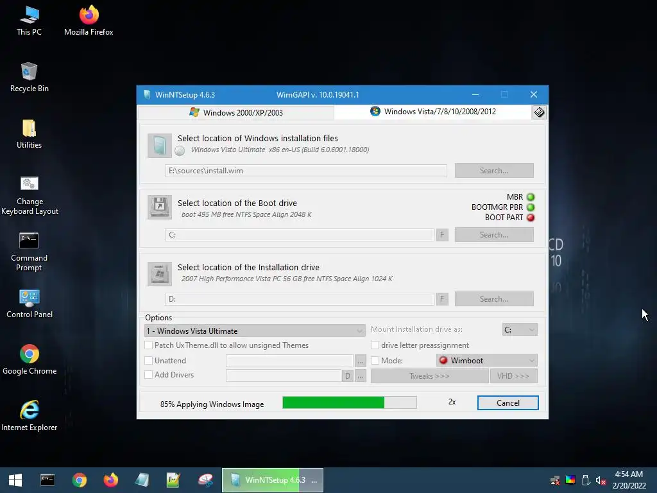This screenshot has width=657, height=493.
Task: Click the colorful display tray icon
Action: click(570, 480)
